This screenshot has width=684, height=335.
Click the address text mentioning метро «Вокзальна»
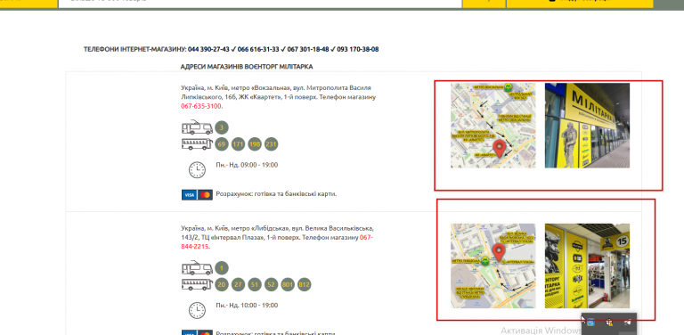[278, 97]
